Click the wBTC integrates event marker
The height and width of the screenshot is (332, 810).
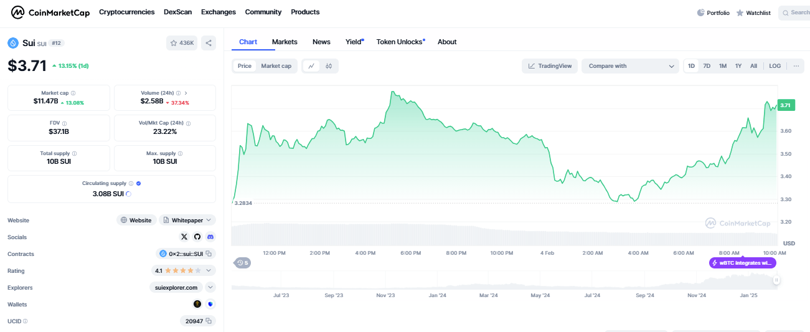(x=743, y=263)
